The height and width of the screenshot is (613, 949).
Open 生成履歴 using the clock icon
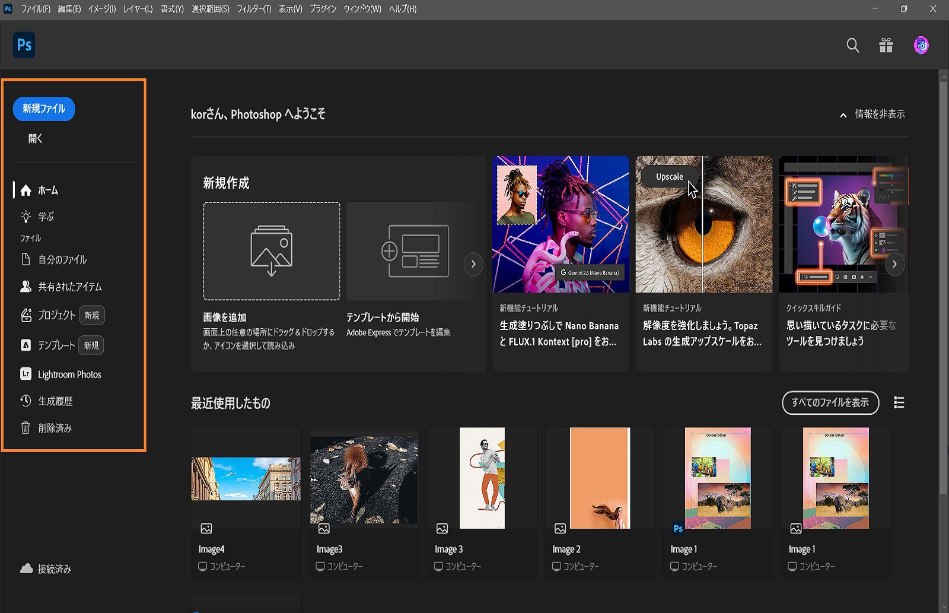25,401
